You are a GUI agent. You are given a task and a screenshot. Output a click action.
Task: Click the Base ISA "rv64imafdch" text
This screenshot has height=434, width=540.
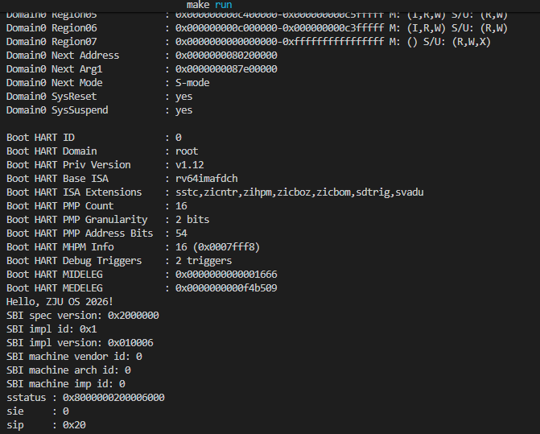pyautogui.click(x=207, y=179)
